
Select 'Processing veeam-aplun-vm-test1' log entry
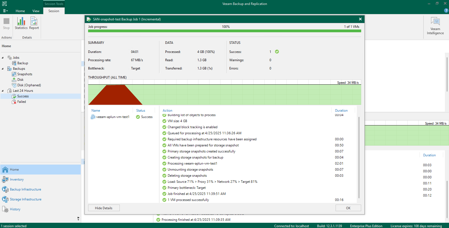tap(192, 163)
